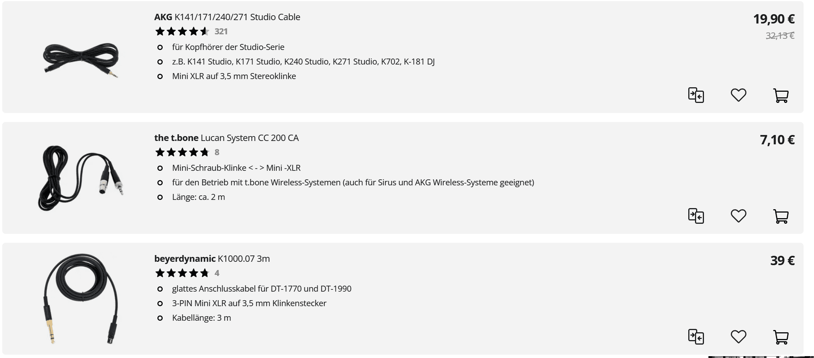Open the beyerdynamic K1000.07 3m title link
The image size is (814, 358).
[x=212, y=259]
